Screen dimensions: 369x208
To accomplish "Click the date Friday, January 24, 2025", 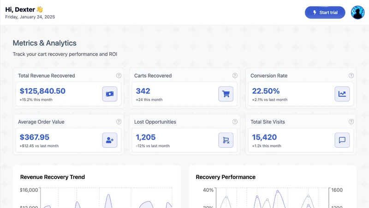I will pos(30,17).
